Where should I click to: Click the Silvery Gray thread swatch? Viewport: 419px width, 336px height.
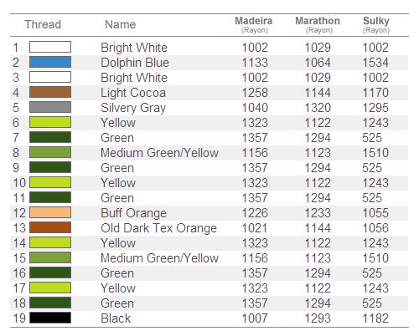(x=50, y=107)
